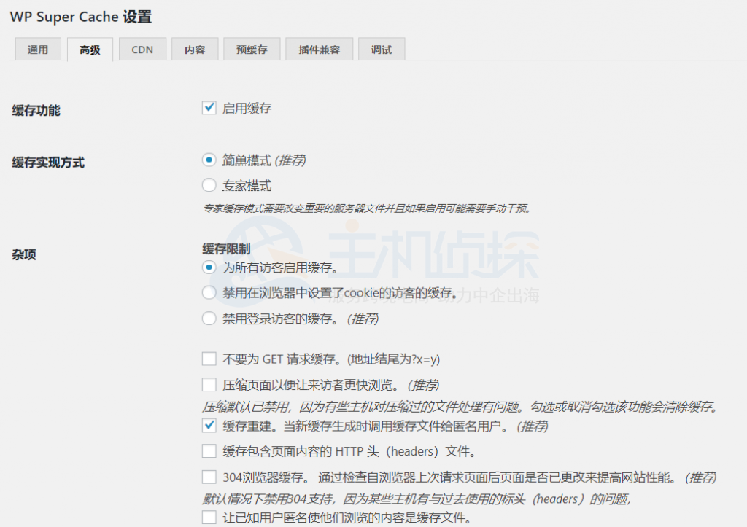Select the 简单模式 (推荐) option

(209, 160)
